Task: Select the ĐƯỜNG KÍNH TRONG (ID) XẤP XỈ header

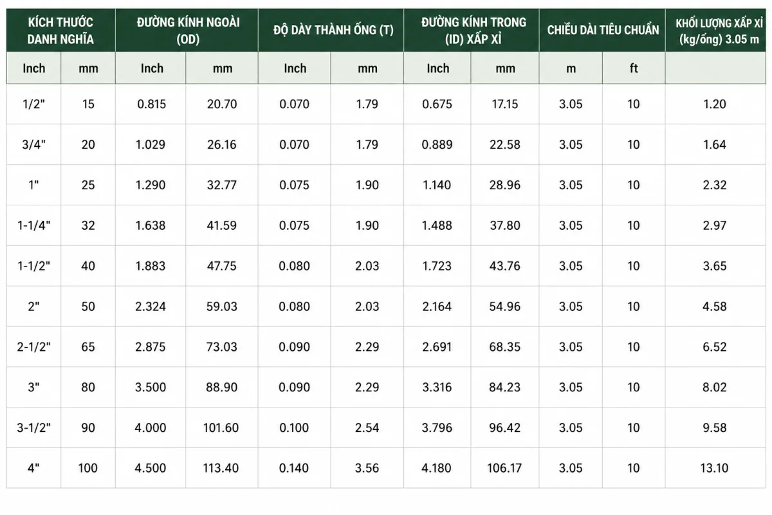Action: click(472, 30)
